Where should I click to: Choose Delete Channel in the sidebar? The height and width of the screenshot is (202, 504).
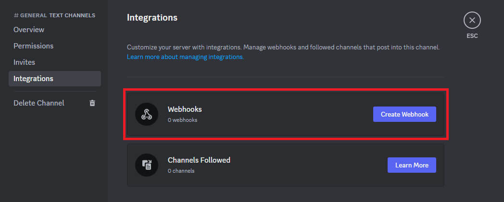[39, 103]
